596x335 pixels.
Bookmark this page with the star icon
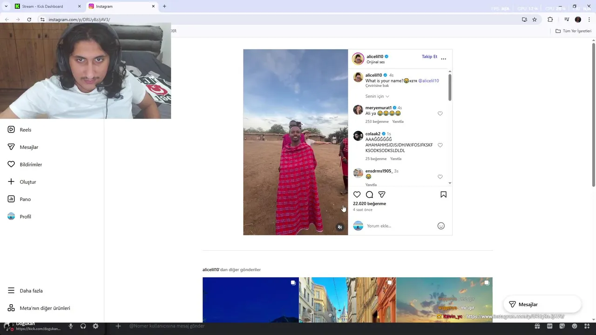(535, 20)
